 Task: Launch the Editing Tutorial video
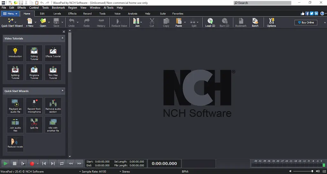click(34, 53)
